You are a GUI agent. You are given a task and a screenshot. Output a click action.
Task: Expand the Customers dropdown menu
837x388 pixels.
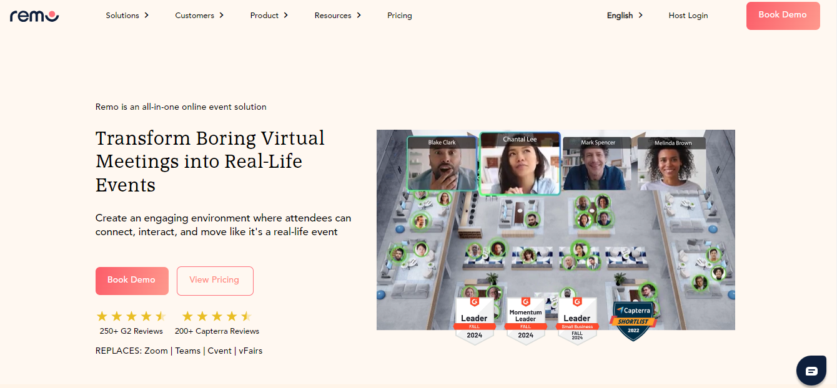pos(199,16)
